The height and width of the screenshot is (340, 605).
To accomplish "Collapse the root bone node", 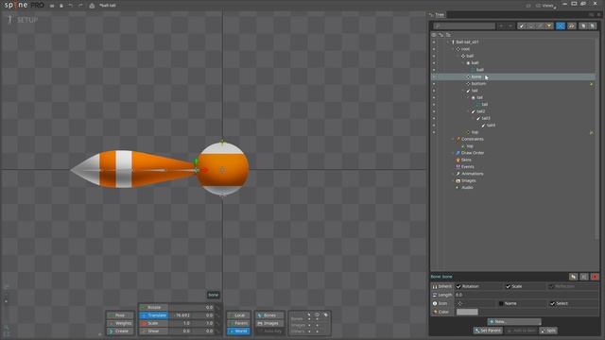I will [453, 49].
